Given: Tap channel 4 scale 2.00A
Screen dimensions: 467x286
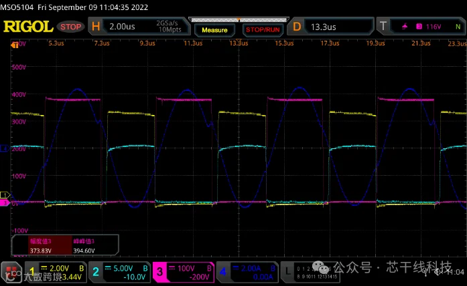Looking at the screenshot, I should (x=251, y=269).
